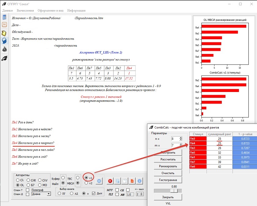Screen dimensions: 257x206
Task: Open the blue info icon button
Action: pos(140,181)
